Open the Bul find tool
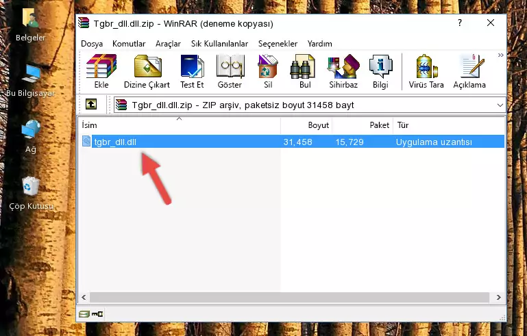Image resolution: width=527 pixels, height=336 pixels. coord(305,71)
